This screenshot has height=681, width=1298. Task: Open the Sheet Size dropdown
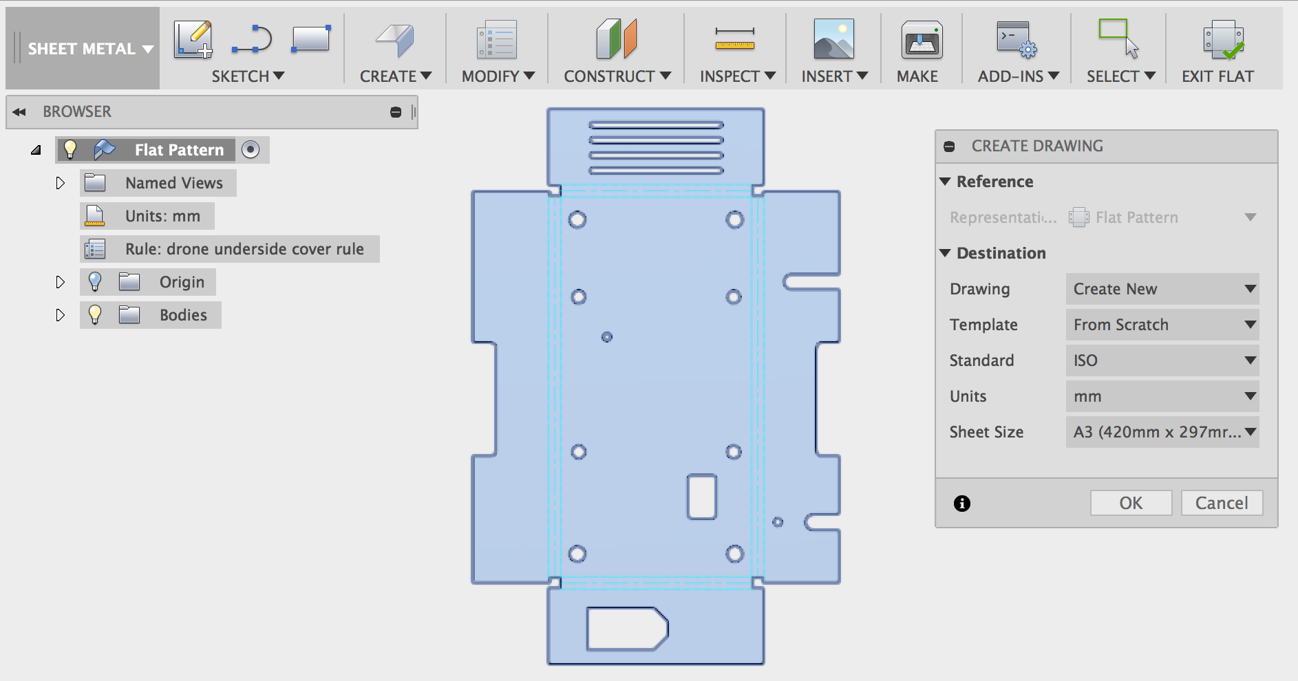[x=1162, y=432]
